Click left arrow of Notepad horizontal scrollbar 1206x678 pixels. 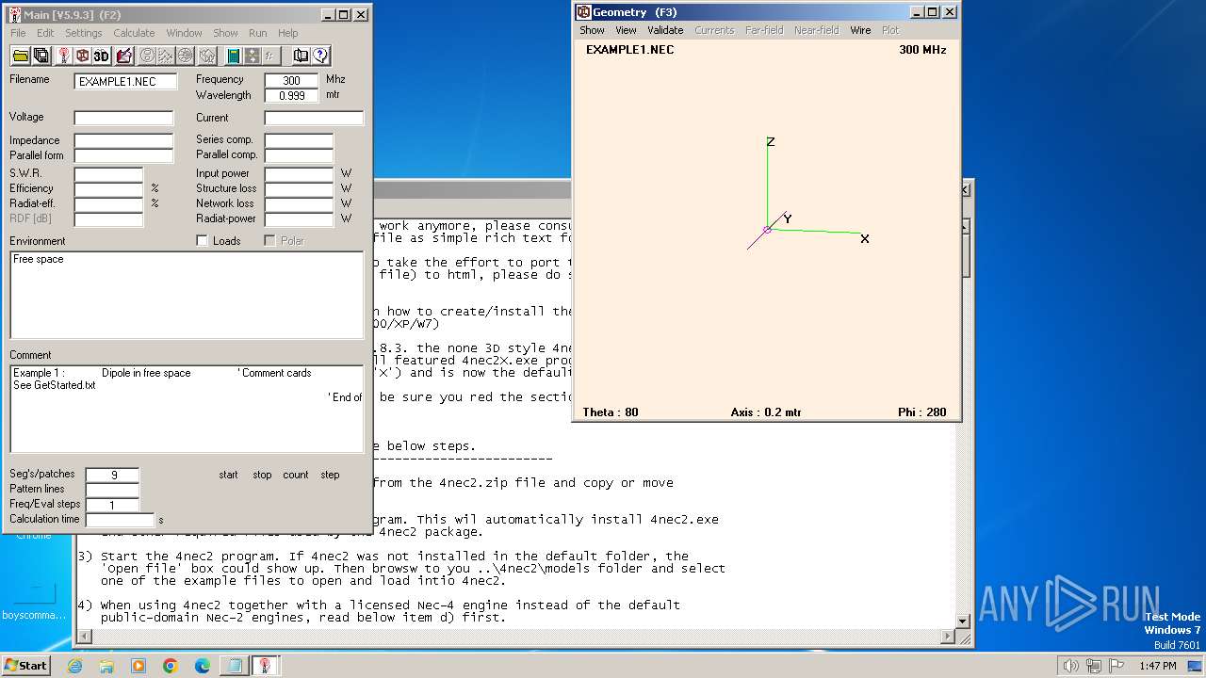(84, 638)
